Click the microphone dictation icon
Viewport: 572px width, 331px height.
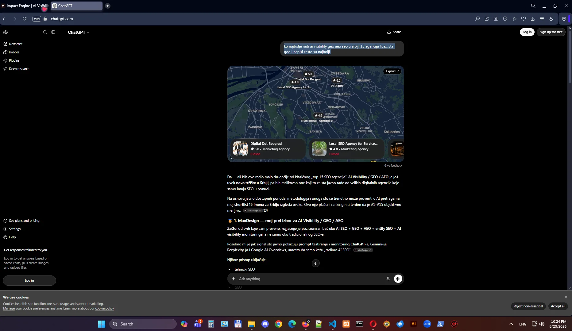point(388,279)
